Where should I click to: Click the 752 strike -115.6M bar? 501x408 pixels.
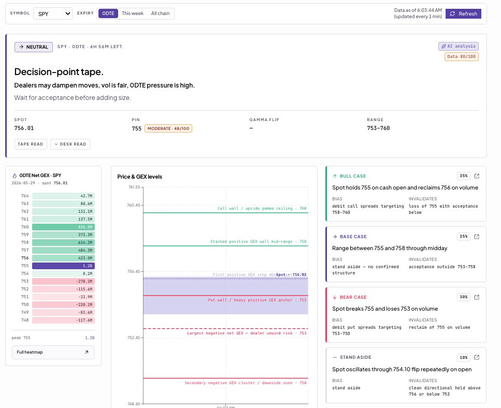(x=63, y=289)
